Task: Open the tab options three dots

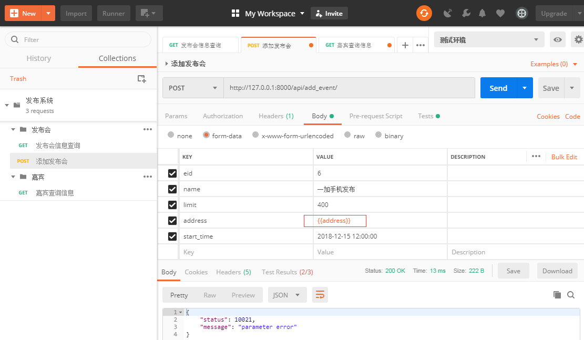Action: 421,45
